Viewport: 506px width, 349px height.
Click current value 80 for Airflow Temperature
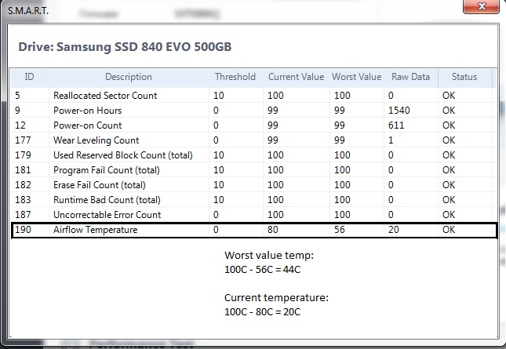point(273,230)
